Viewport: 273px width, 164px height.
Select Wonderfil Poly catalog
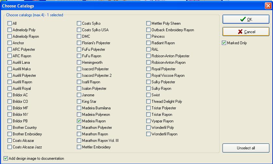(x=148, y=127)
